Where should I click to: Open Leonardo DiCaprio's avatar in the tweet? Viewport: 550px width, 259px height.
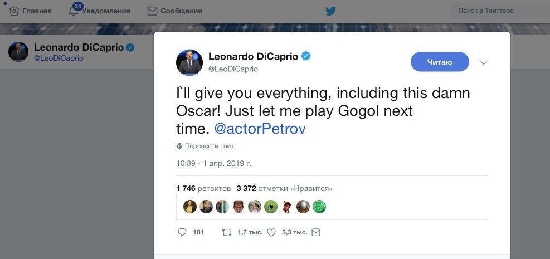click(189, 62)
